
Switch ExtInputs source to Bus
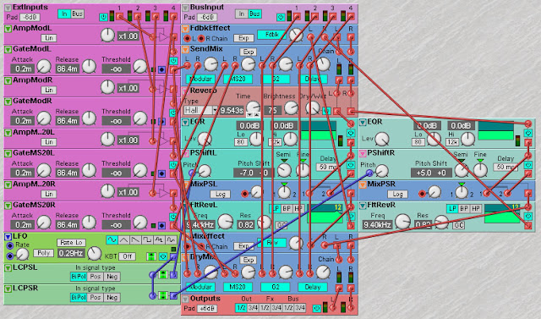pos(77,14)
